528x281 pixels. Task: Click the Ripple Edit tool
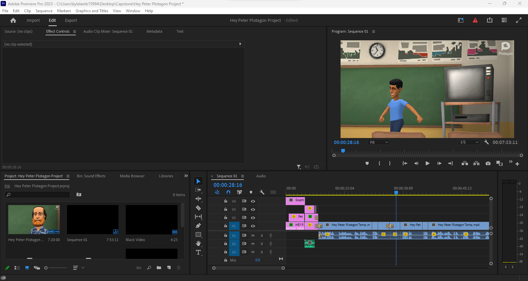click(x=198, y=199)
